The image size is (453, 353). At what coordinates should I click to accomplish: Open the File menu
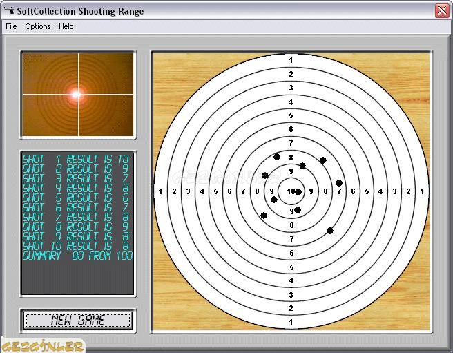(11, 26)
